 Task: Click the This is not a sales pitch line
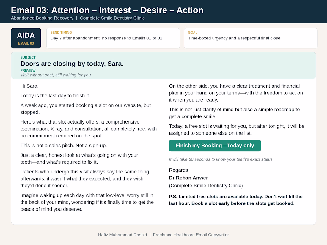[64, 146]
